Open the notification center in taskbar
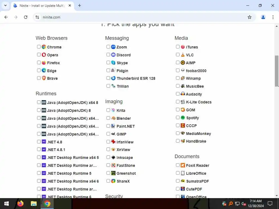This screenshot has width=279, height=209. pos(270,204)
